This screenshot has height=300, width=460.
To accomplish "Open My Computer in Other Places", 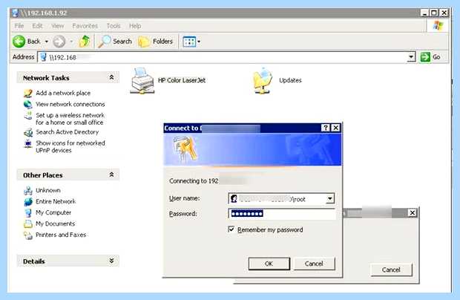I will (x=53, y=212).
